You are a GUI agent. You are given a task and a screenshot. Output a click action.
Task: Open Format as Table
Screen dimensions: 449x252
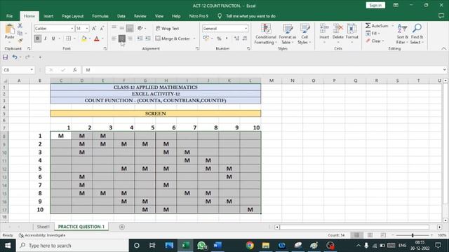coord(287,34)
